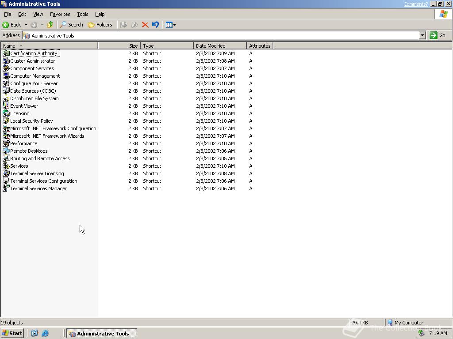This screenshot has width=453, height=339.
Task: Click the Show Desktop Quick Launch icon
Action: [35, 333]
